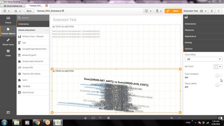Click the copy icon in bottom toolbar
Image resolution: width=224 pixels, height=126 pixels.
[93, 118]
